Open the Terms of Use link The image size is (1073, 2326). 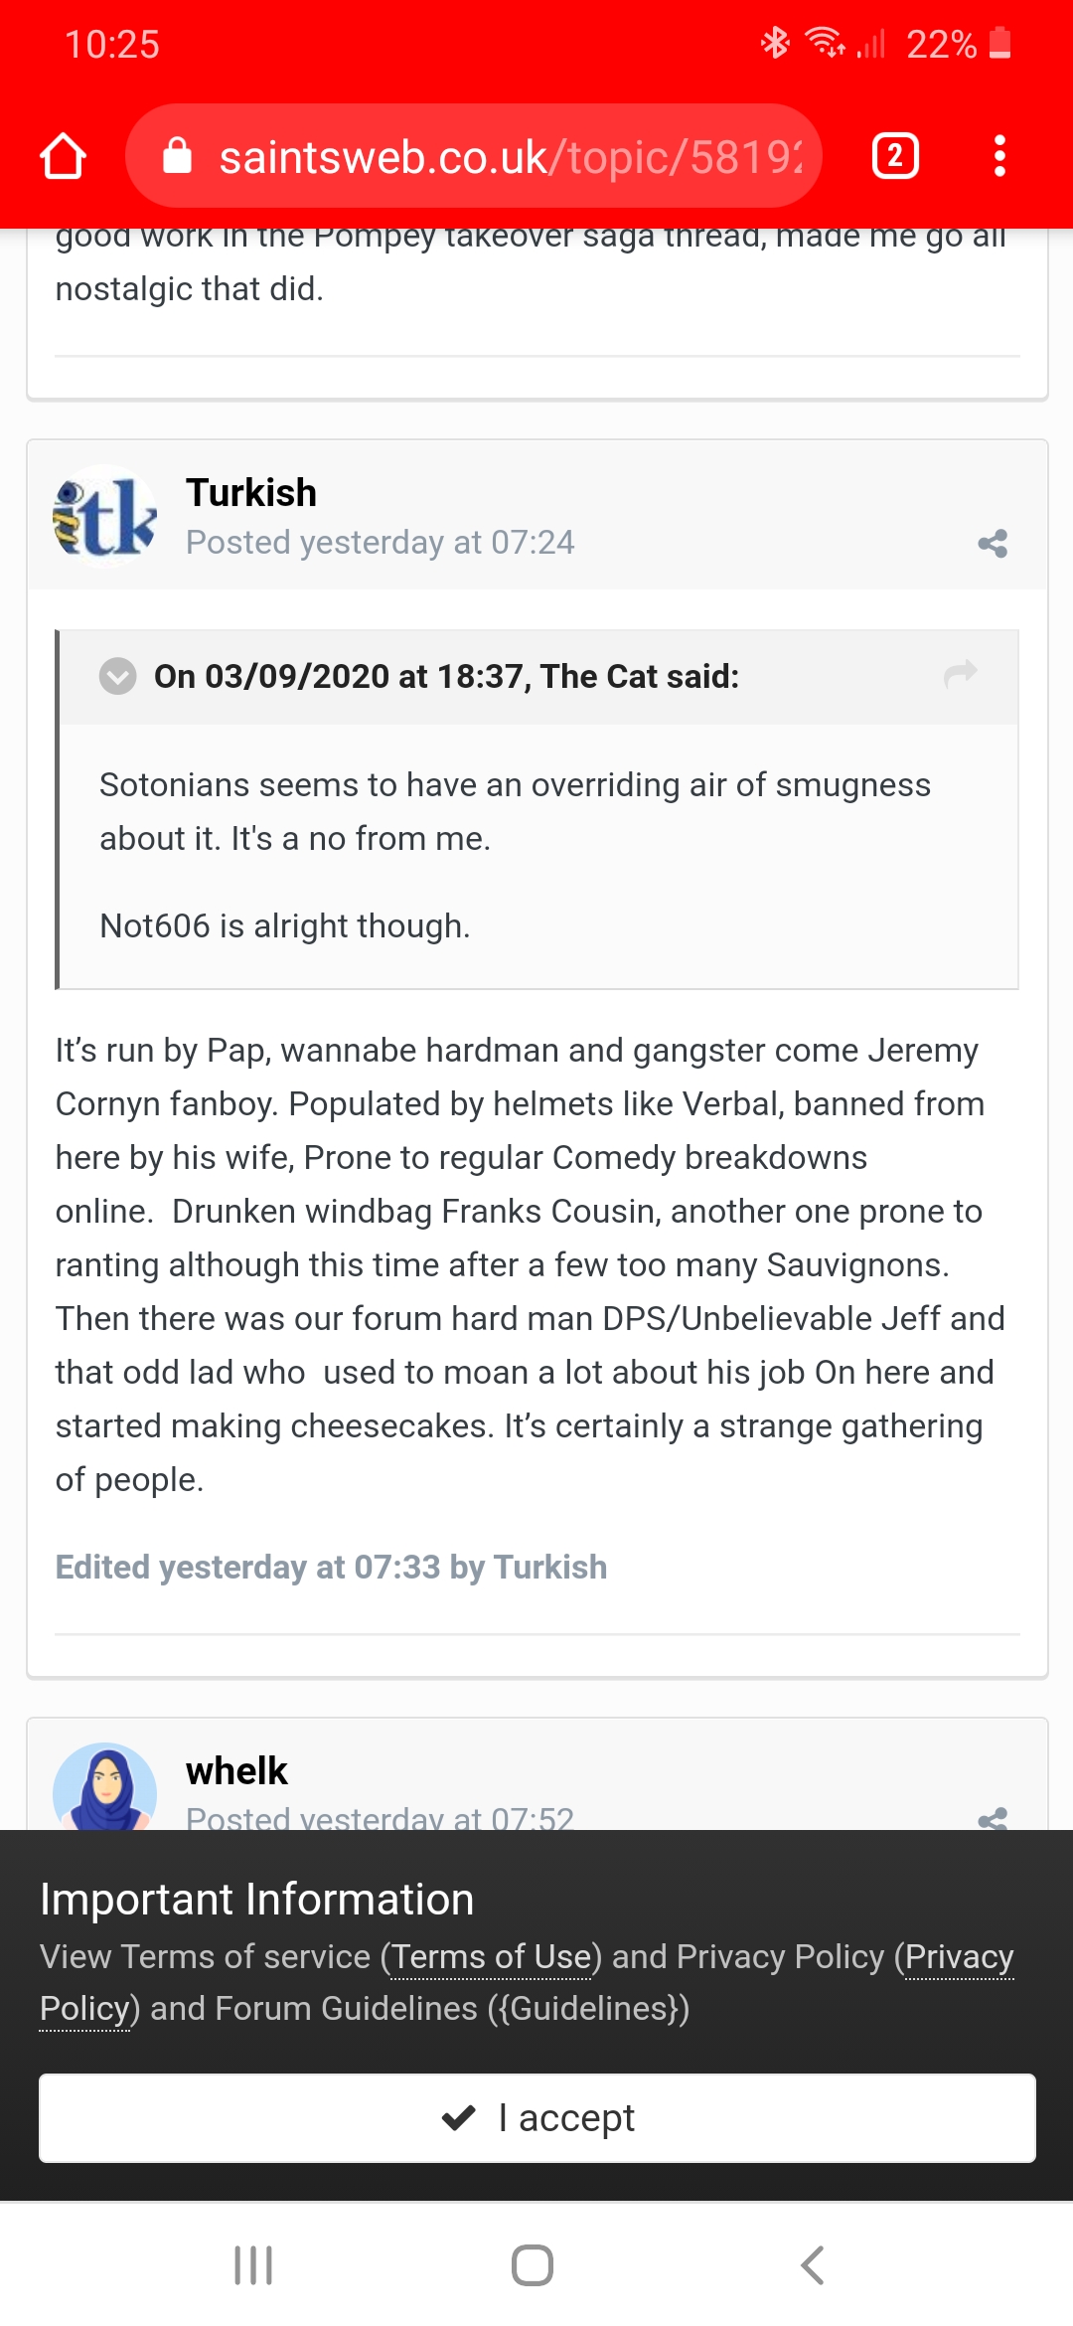[x=492, y=1956]
